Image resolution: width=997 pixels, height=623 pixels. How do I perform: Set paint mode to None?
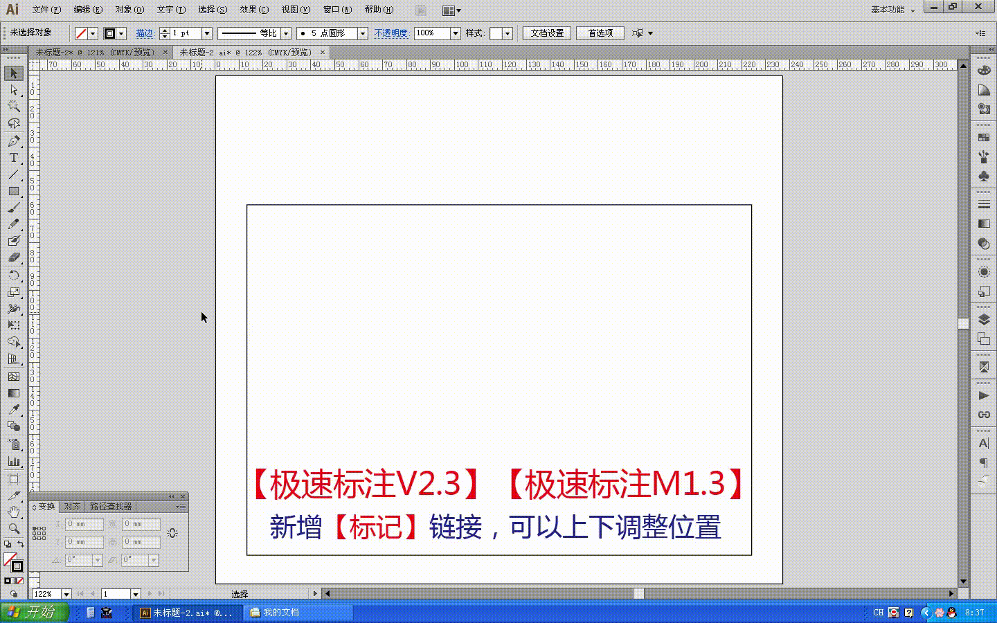pyautogui.click(x=20, y=581)
